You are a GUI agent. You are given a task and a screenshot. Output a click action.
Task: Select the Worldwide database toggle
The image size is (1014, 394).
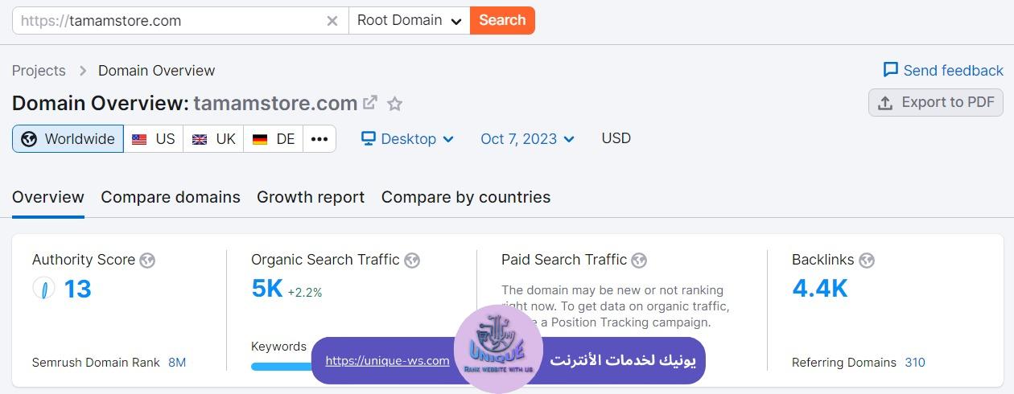point(68,139)
